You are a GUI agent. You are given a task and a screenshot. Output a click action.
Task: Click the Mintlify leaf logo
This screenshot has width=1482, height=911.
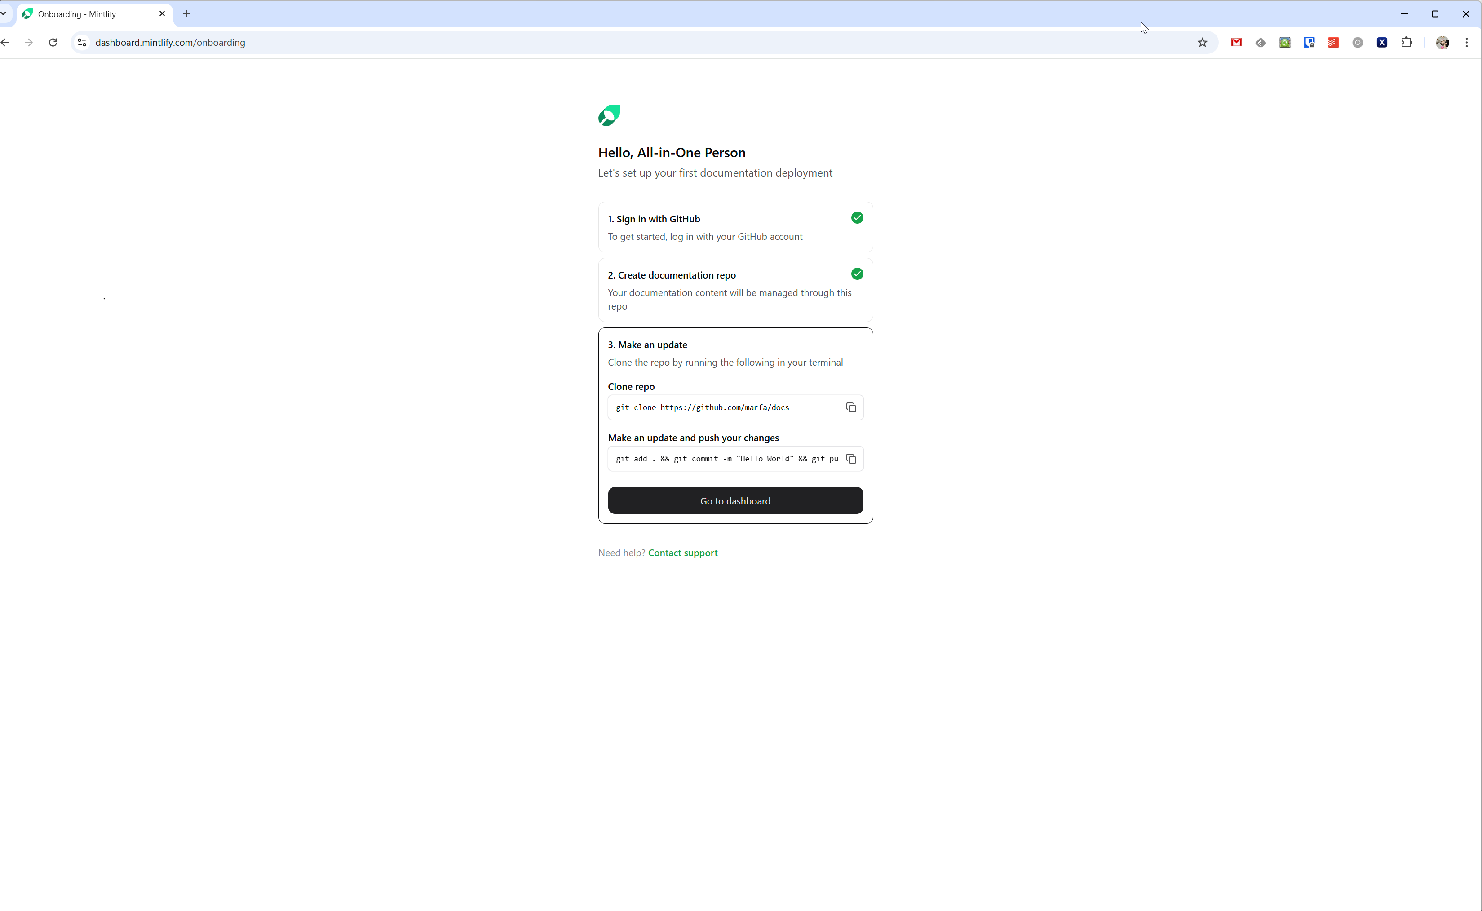coord(609,115)
